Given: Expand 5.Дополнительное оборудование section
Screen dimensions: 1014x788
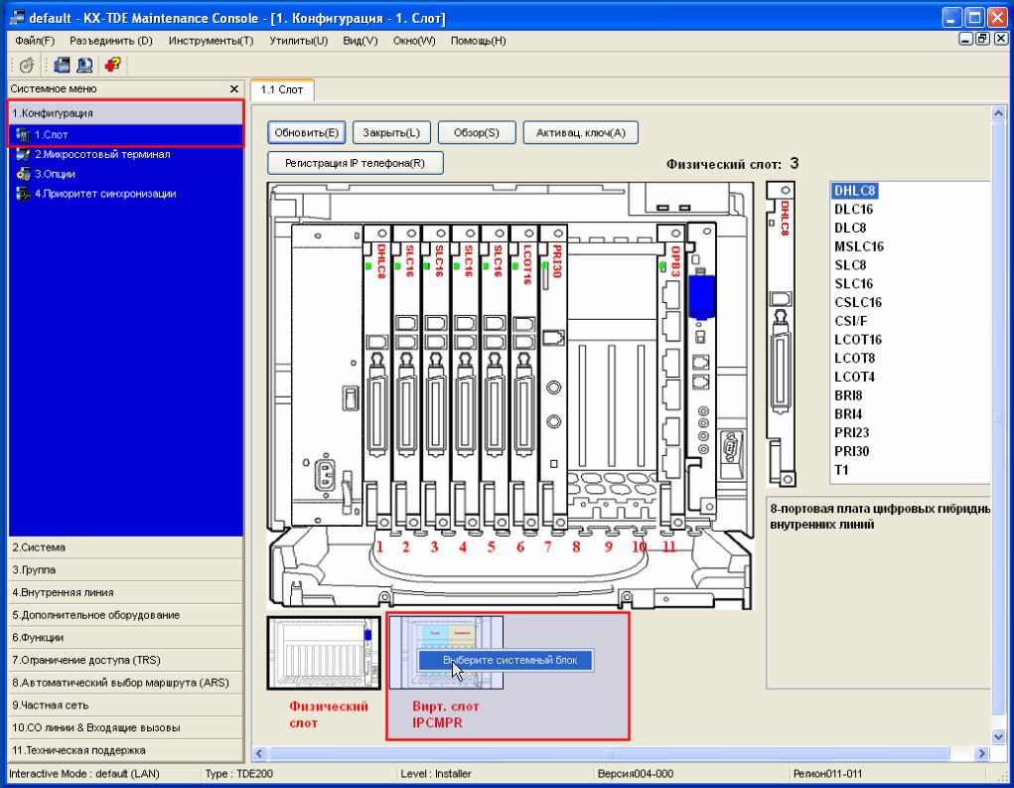Looking at the screenshot, I should (x=126, y=615).
